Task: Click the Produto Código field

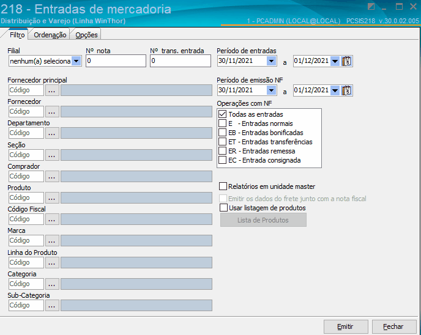Action: (26, 198)
